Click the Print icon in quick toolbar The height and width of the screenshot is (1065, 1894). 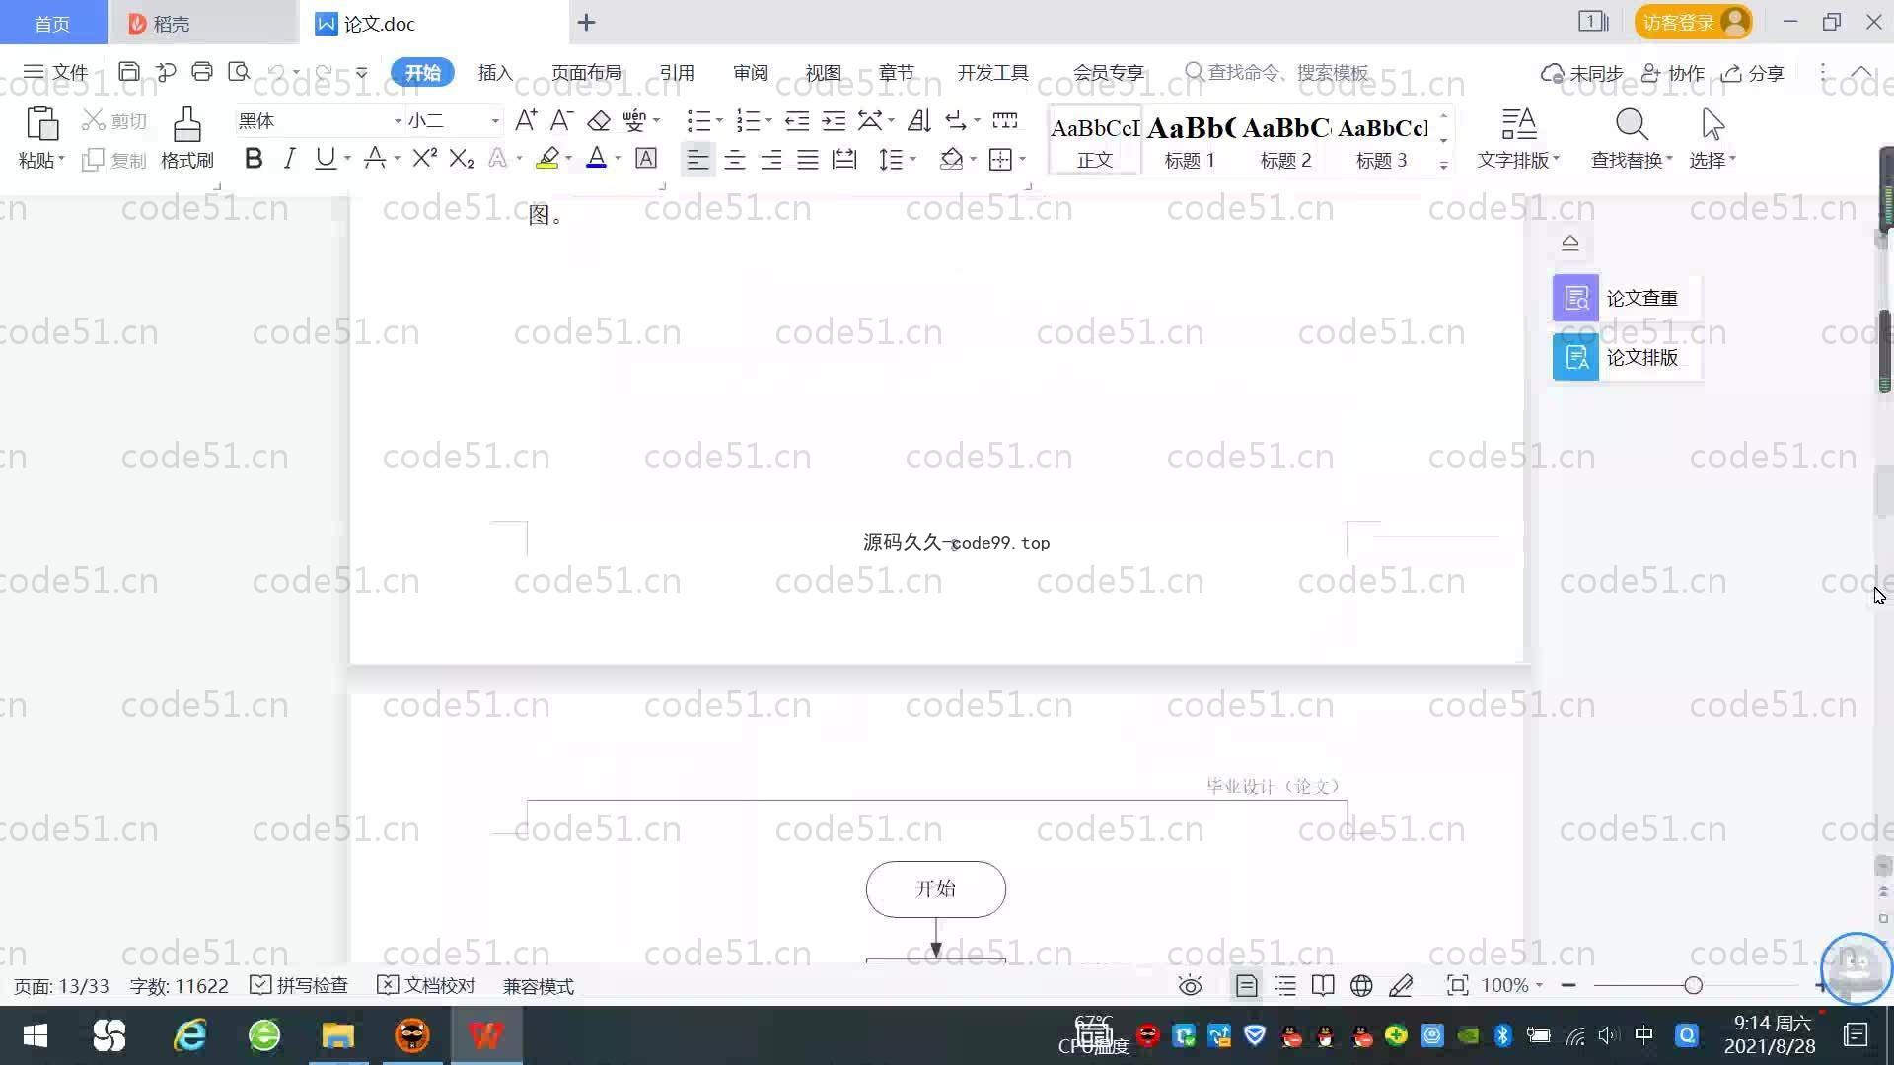(202, 72)
